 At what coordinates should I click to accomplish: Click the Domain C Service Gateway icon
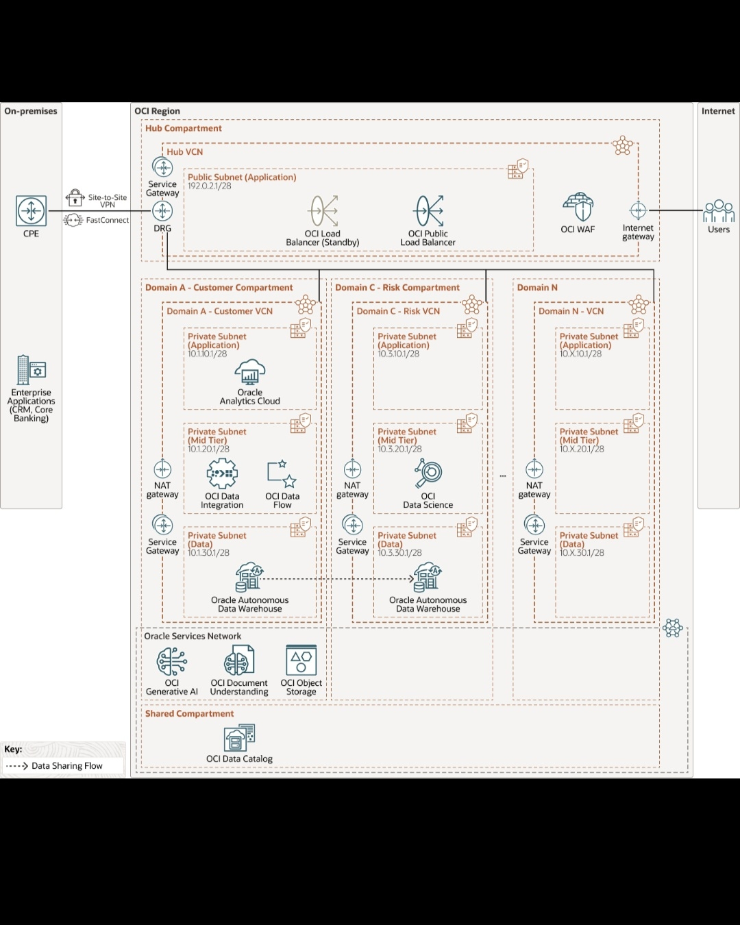click(352, 526)
